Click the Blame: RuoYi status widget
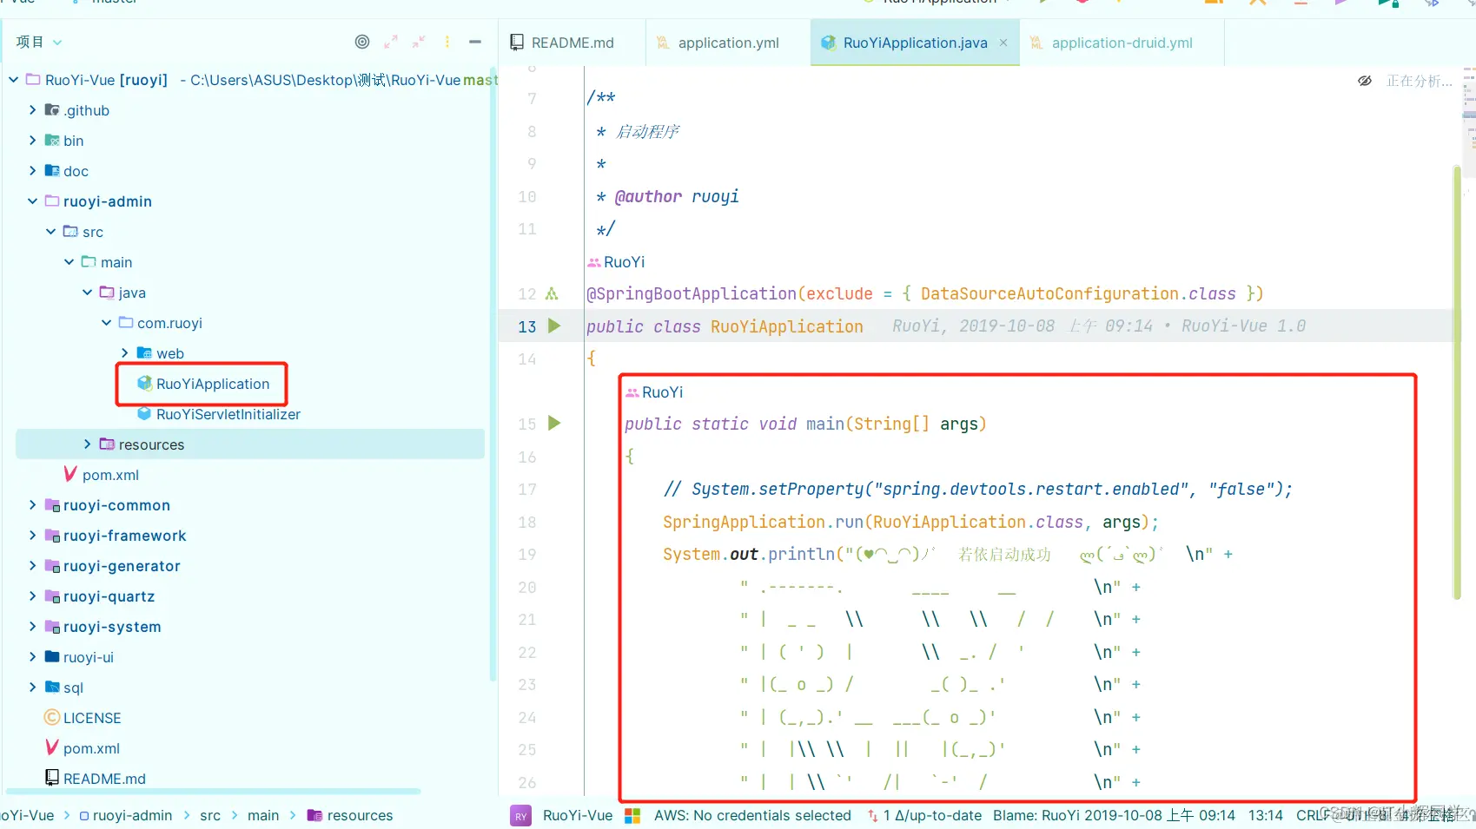 pos(1114,815)
